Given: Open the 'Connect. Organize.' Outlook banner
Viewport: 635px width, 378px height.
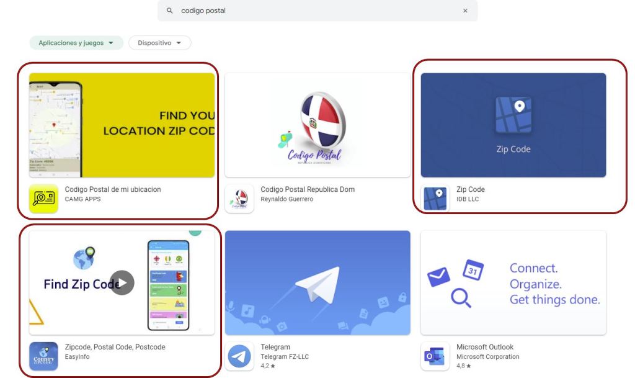Looking at the screenshot, I should click(513, 283).
